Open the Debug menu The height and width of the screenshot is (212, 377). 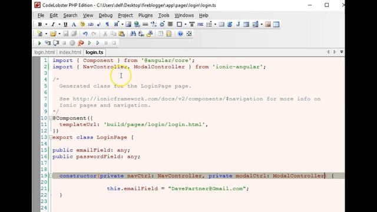coord(105,15)
